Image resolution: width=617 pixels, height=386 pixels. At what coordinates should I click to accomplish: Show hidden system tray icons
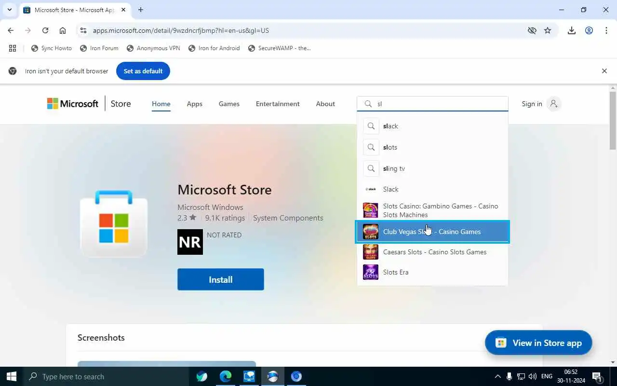[x=497, y=376]
